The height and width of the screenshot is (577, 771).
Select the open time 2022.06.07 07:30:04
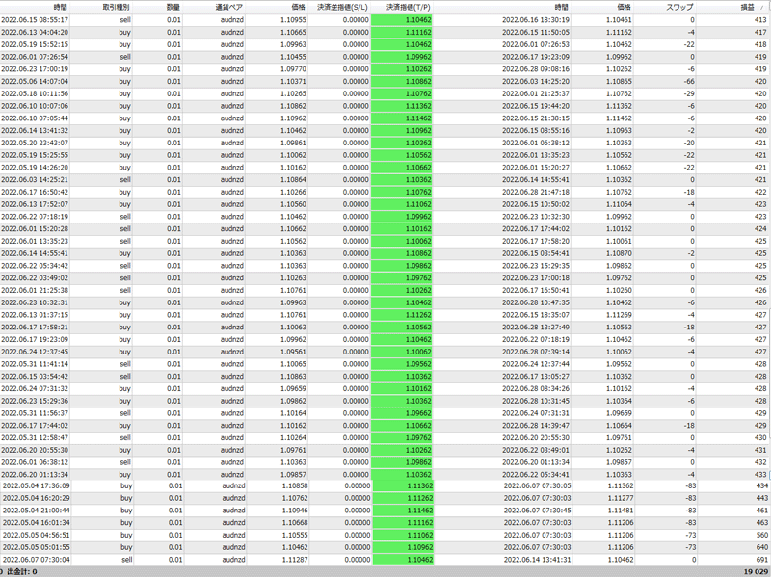(x=37, y=560)
